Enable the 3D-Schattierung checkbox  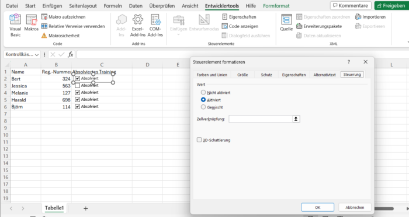199,140
